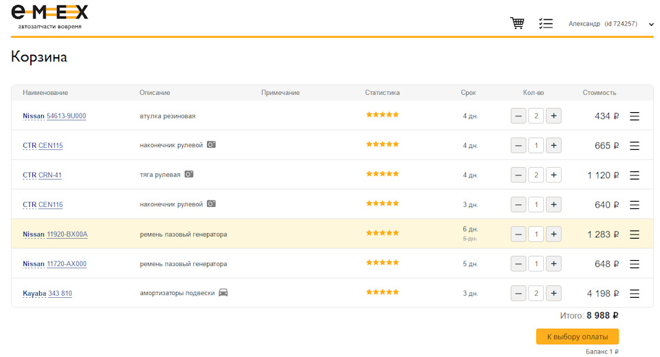Click car icon beside Kayaba shock absorbers
This screenshot has width=660, height=357.
(223, 293)
